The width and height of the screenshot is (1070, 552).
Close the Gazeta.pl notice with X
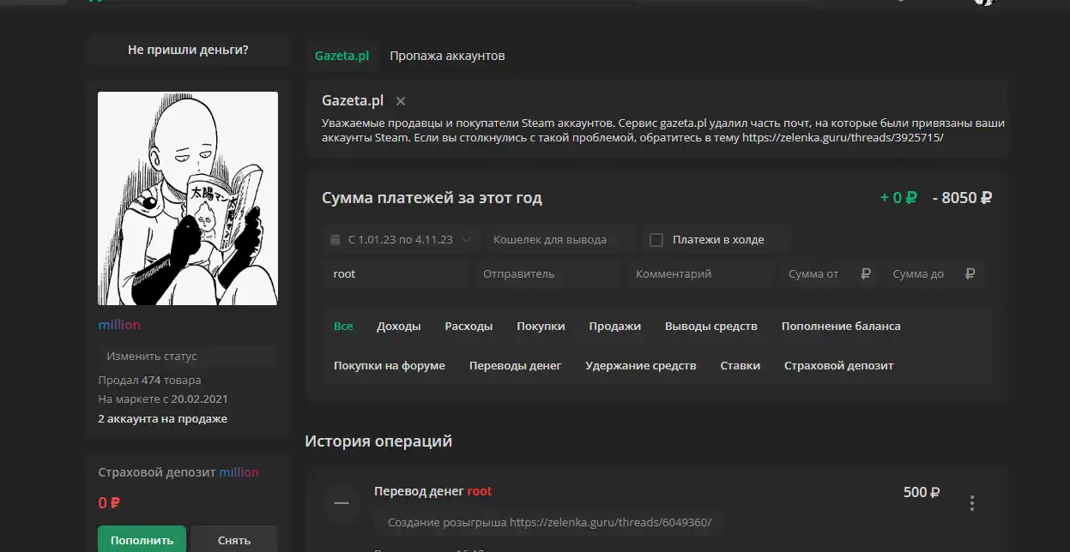tap(401, 101)
